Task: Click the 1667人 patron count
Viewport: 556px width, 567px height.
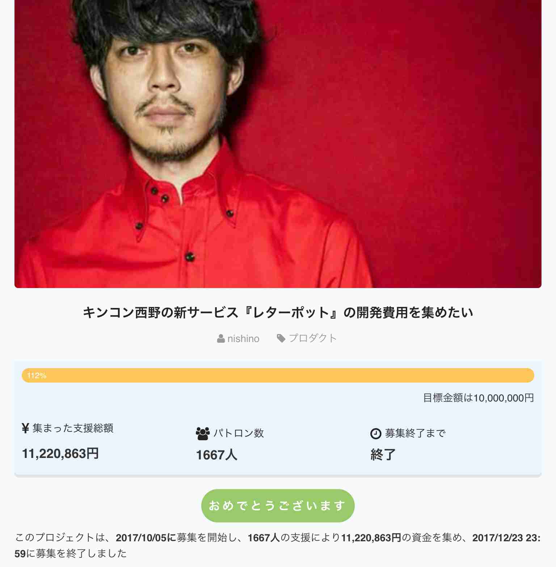Action: click(x=216, y=455)
